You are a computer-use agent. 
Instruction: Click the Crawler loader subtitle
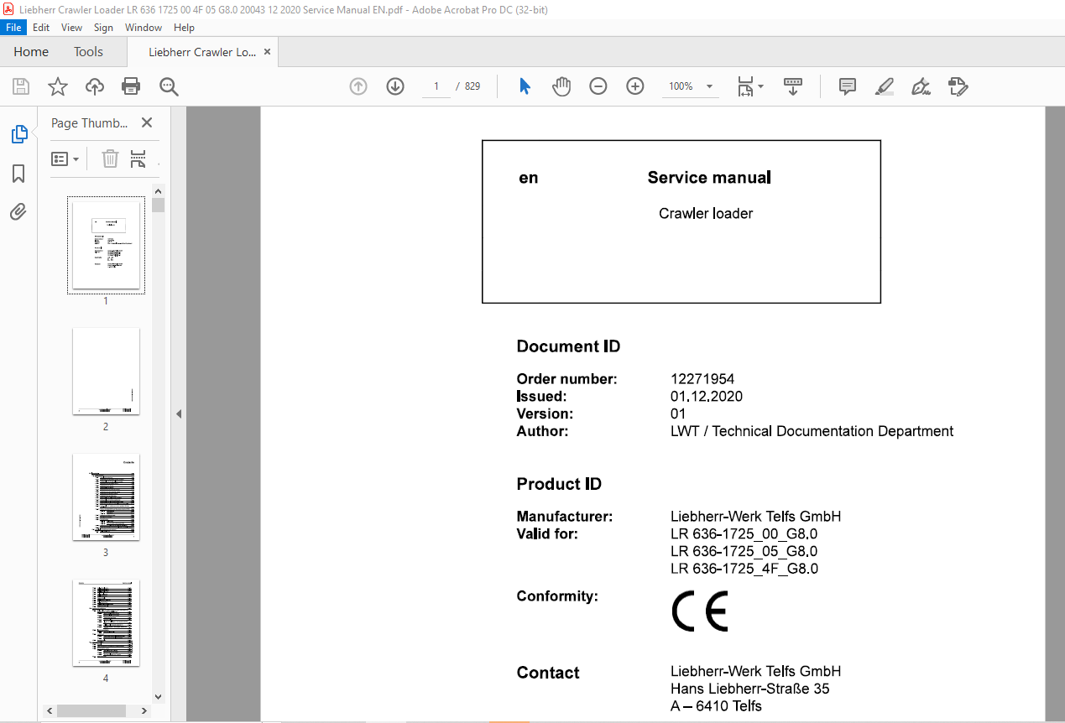point(706,213)
